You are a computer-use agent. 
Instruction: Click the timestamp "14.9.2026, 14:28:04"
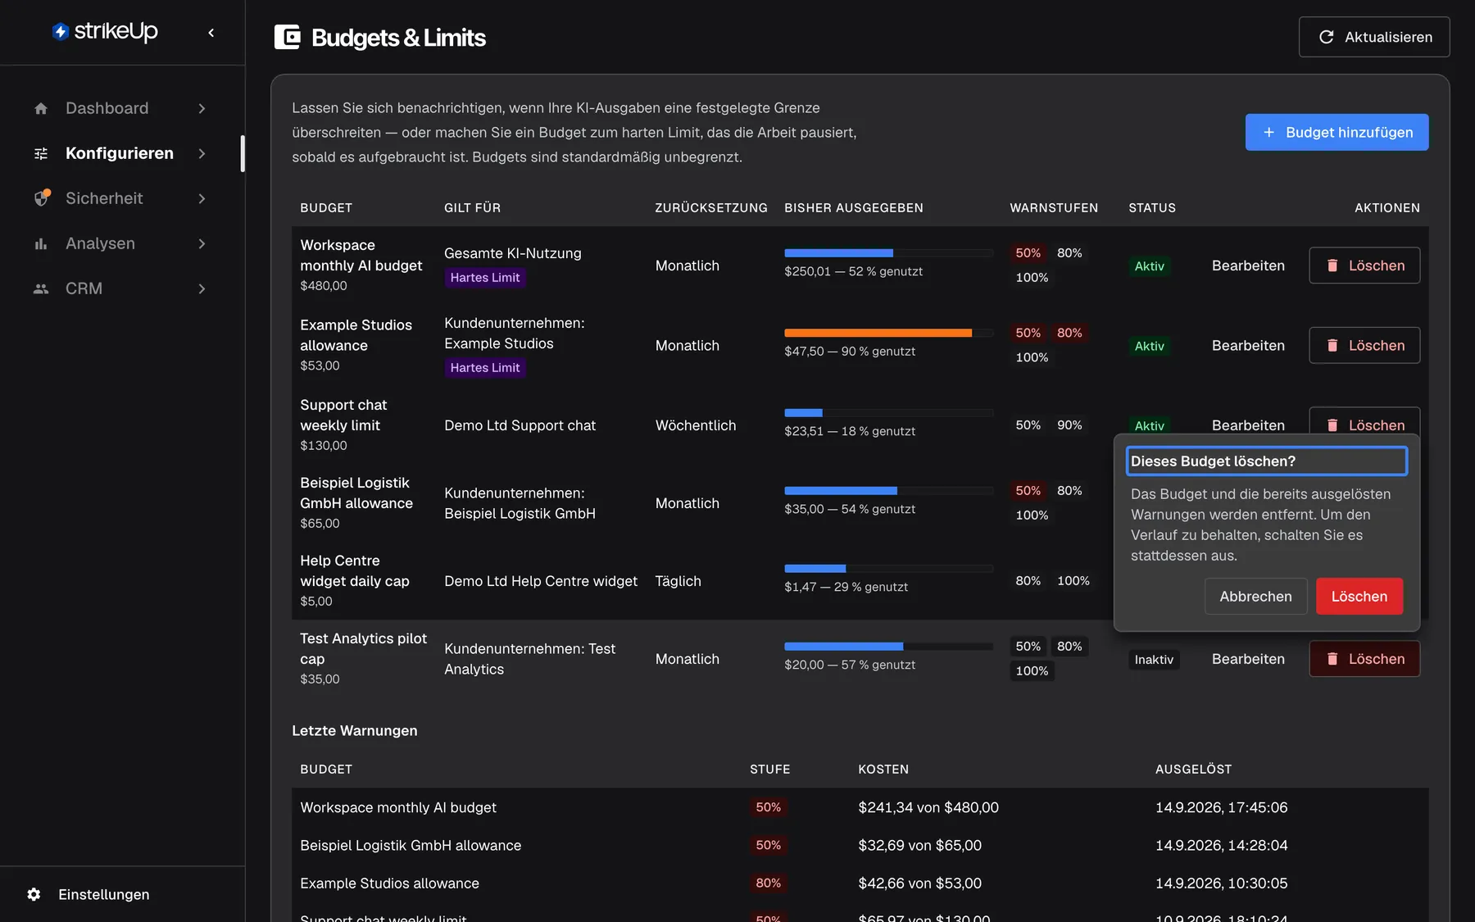pyautogui.click(x=1221, y=845)
